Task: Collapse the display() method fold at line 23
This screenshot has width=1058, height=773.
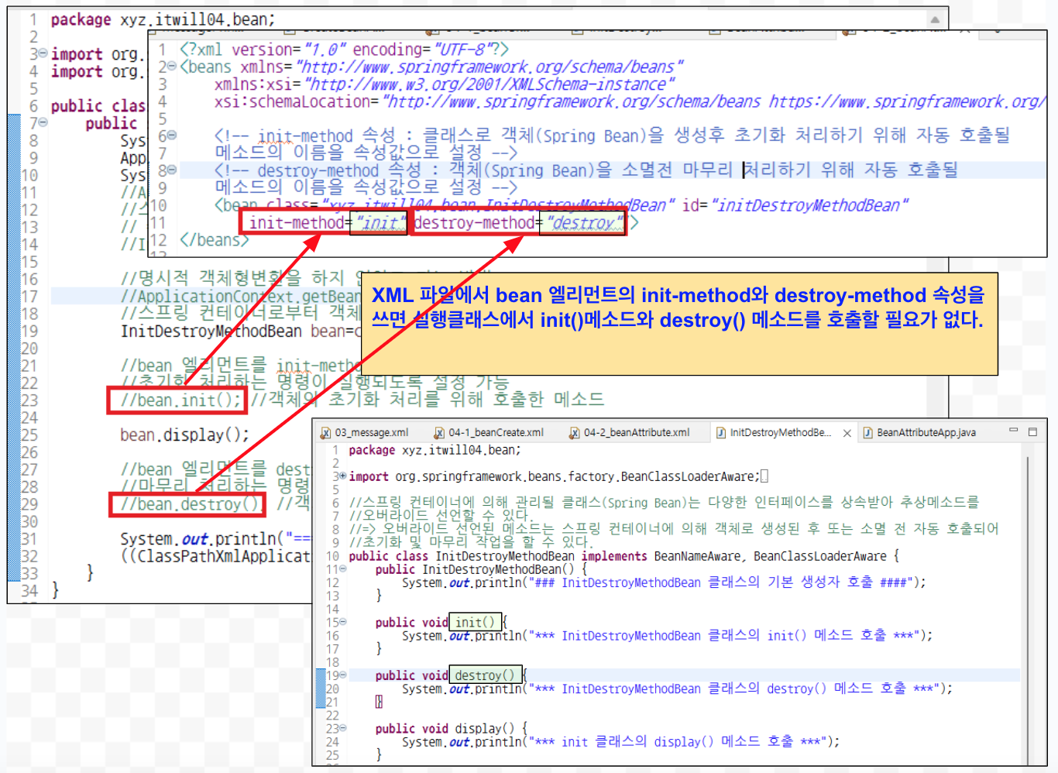Action: coord(342,728)
